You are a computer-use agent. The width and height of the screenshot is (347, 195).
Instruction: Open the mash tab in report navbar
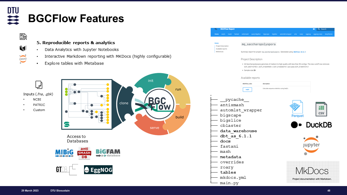click(230, 34)
